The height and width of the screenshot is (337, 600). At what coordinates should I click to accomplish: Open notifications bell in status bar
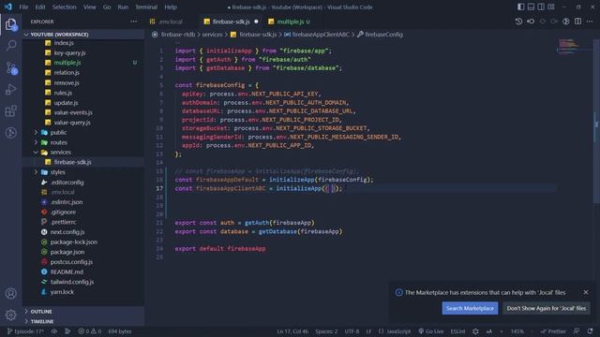(590, 331)
